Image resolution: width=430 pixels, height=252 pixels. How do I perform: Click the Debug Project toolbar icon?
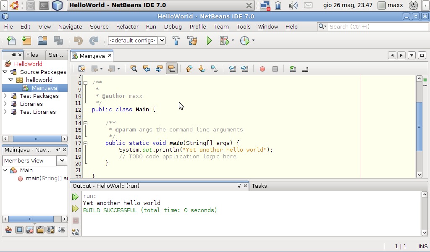[x=225, y=41]
